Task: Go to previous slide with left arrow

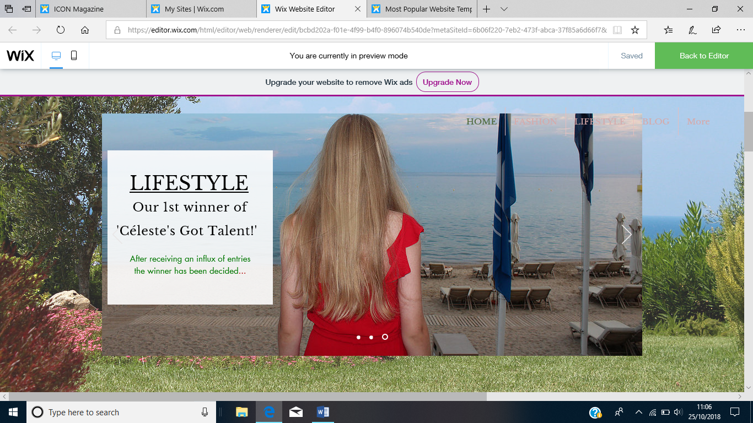Action: tap(117, 235)
